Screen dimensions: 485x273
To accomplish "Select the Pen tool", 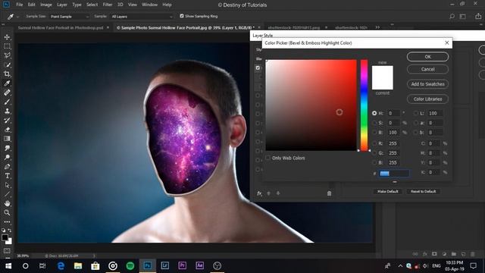I will (x=7, y=167).
